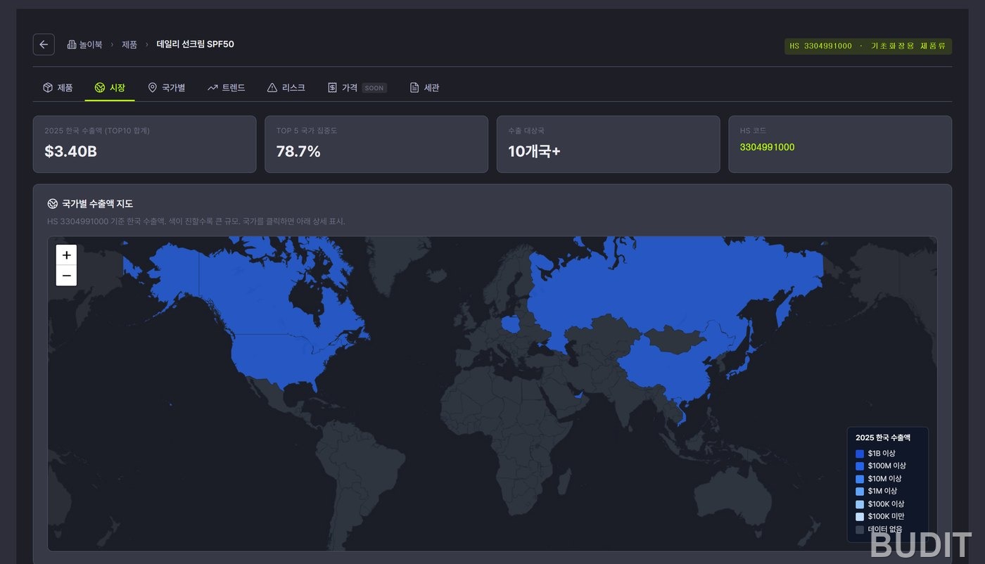Zoom out the map with minus button

(x=66, y=276)
